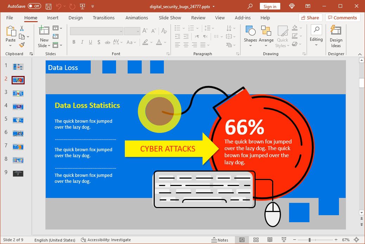Click the zoom slider handle

[x=309, y=240]
